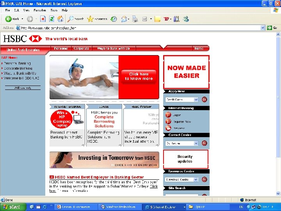Stop loading the page with Stop icon
The width and height of the screenshot is (281, 211).
click(43, 19)
